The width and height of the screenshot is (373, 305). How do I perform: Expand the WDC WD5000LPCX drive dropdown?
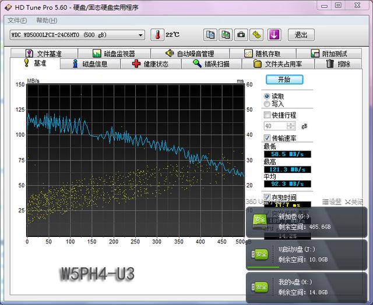[x=78, y=35]
